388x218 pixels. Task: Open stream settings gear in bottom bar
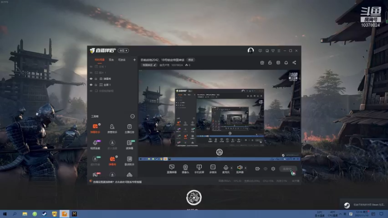pos(273,169)
